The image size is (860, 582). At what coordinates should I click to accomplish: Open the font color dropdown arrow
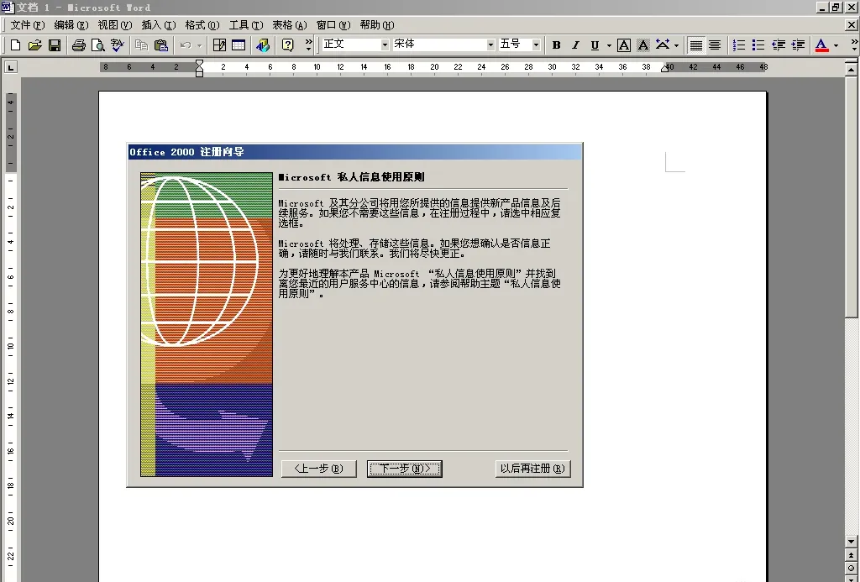coord(836,45)
